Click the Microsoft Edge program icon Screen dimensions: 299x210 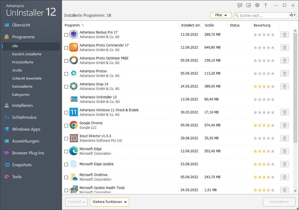(73, 151)
